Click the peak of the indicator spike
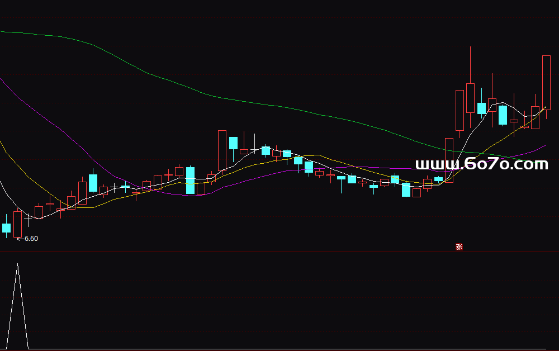Viewport: 559px width, 351px height. (x=17, y=265)
